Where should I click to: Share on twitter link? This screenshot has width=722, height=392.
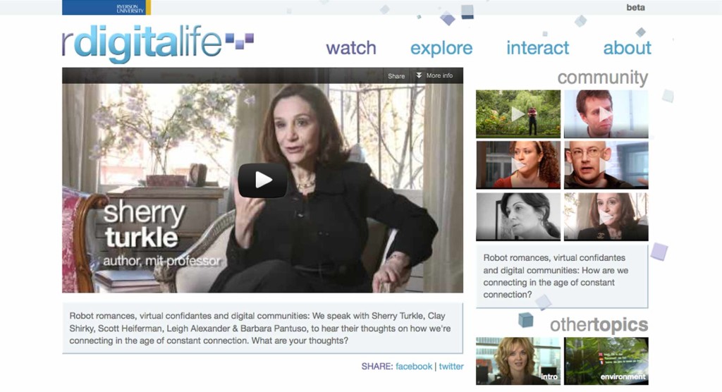(451, 366)
